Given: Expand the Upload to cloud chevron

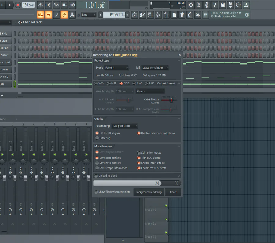Looking at the screenshot, I should coord(179,176).
